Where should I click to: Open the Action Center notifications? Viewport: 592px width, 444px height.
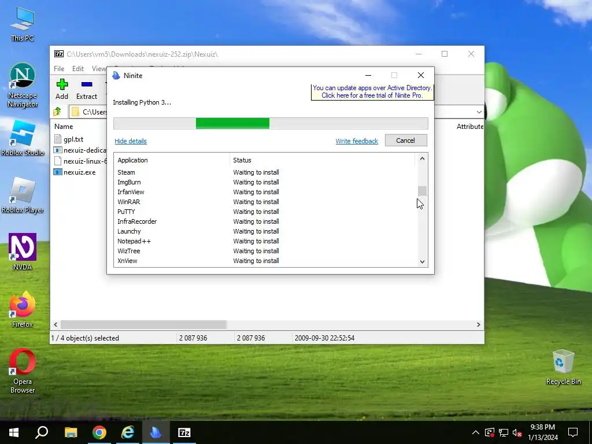click(x=573, y=432)
